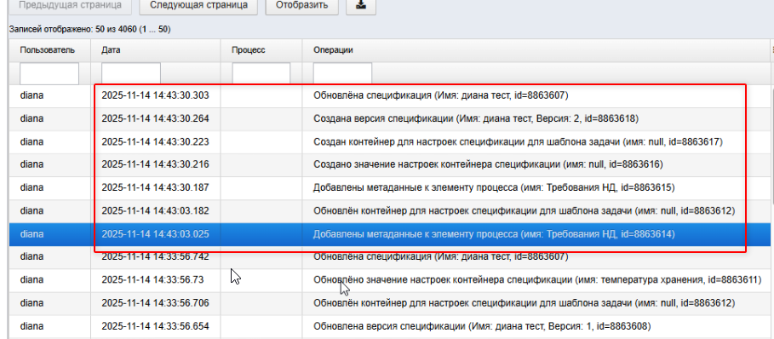
Task: Select date cell 2025-11-14 14:43:30.216
Action: [x=155, y=164]
